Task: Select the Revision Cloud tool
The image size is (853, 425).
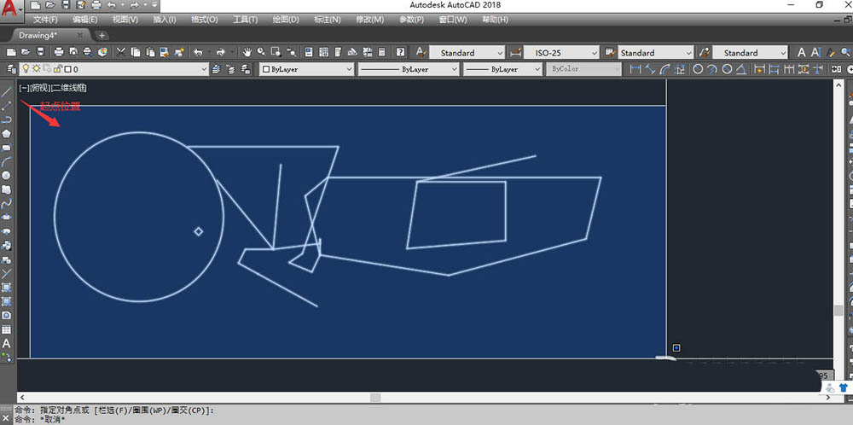Action: pyautogui.click(x=7, y=190)
